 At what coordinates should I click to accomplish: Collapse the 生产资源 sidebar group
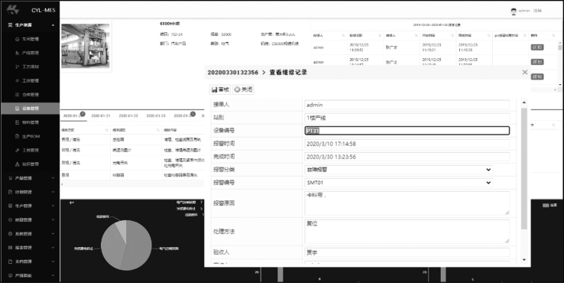click(x=53, y=24)
